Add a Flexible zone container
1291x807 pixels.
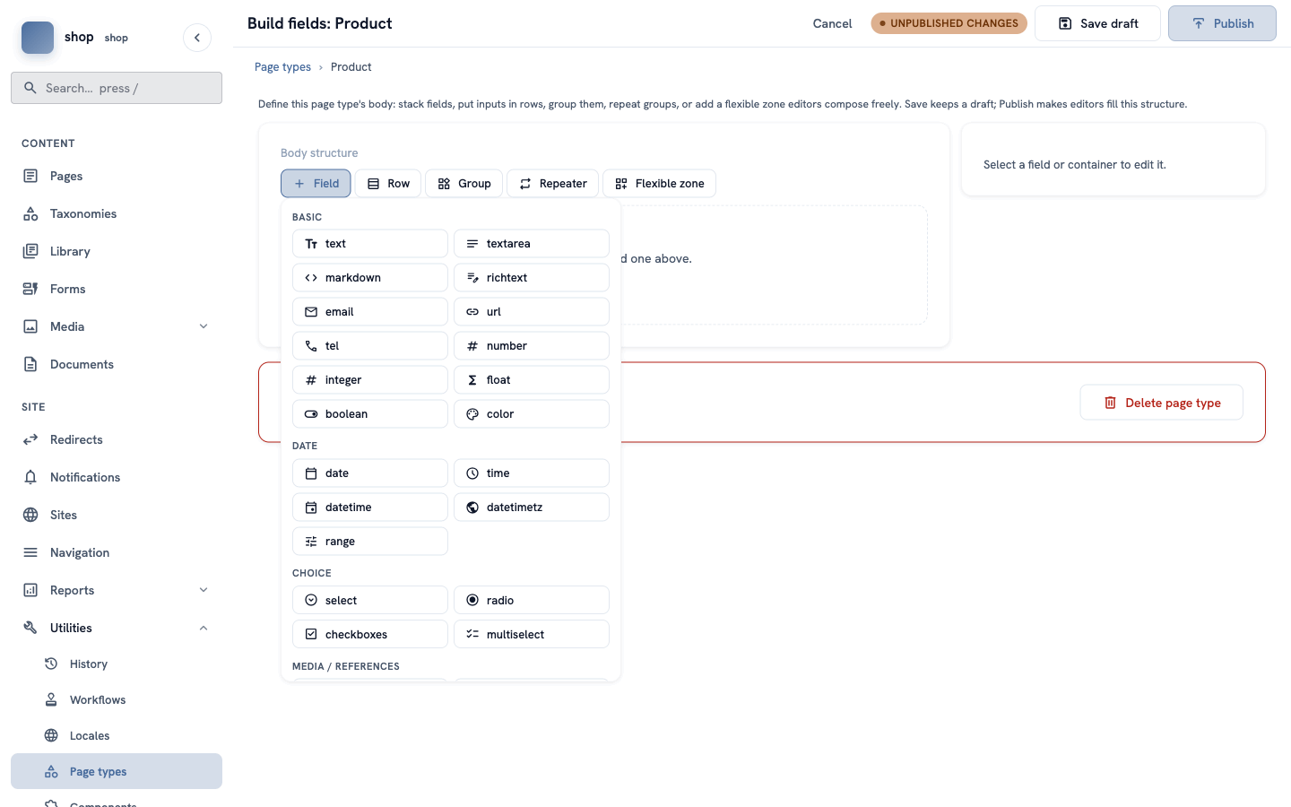click(660, 184)
